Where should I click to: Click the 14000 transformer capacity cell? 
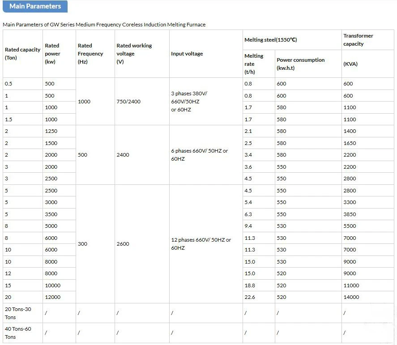click(367, 297)
